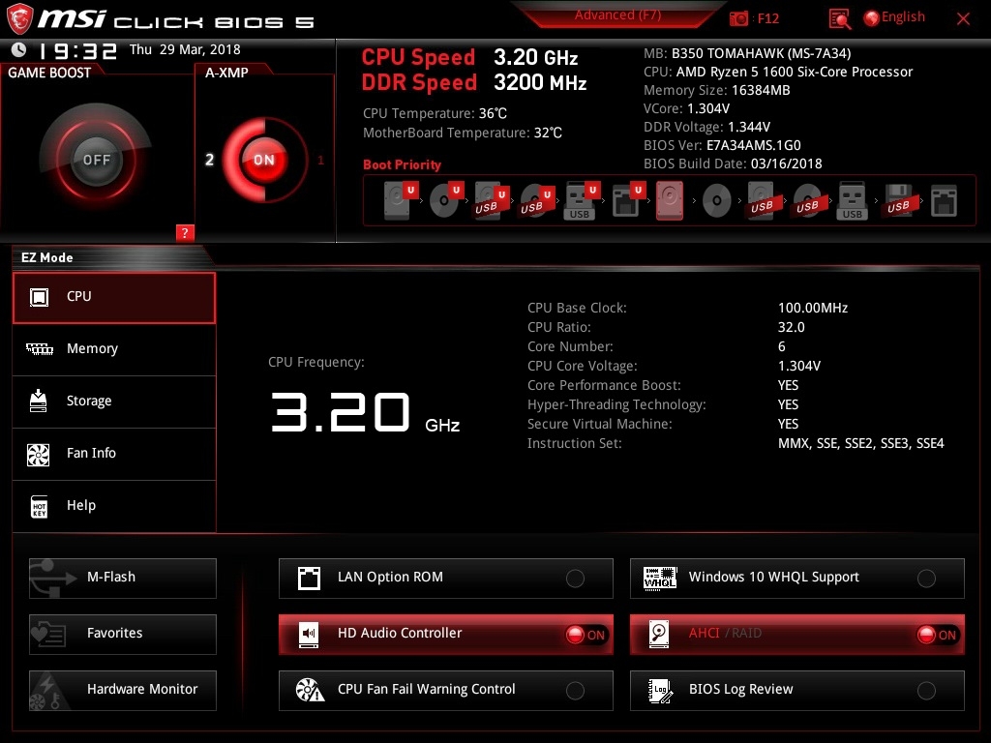Select the UEFI network boot device
The width and height of the screenshot is (991, 743).
627,201
